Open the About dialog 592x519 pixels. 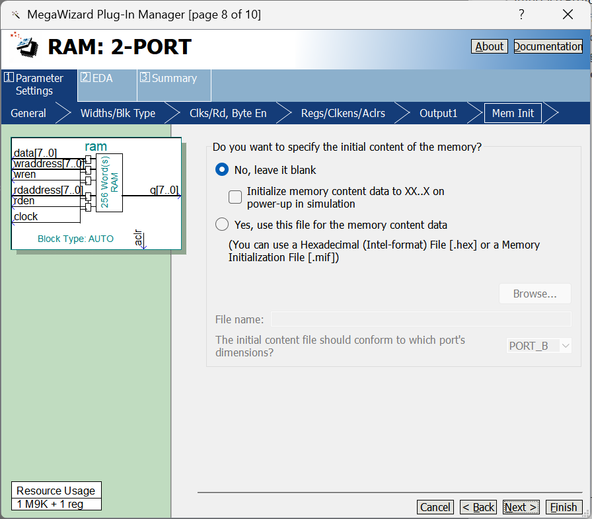point(490,46)
